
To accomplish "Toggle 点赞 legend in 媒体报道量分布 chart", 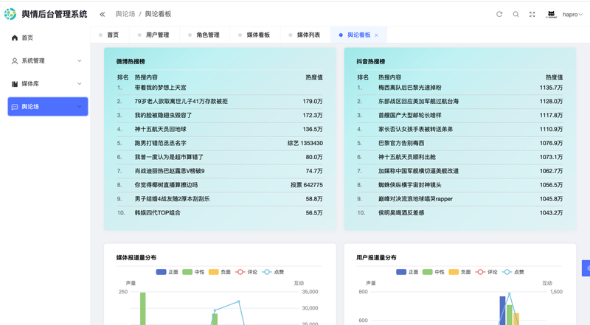I will pos(273,272).
